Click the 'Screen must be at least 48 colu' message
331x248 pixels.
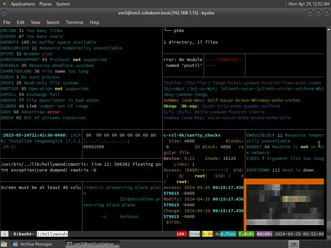point(41,188)
